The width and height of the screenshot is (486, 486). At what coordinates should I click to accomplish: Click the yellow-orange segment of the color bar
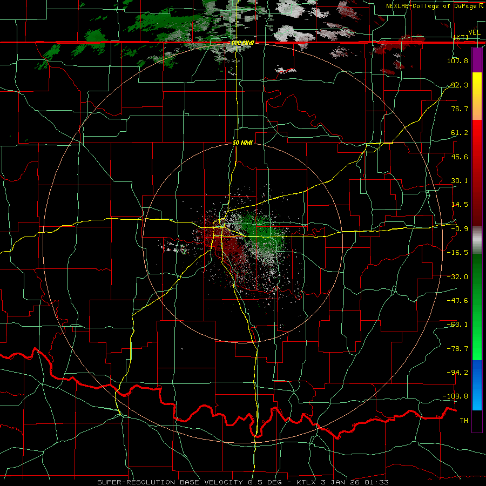point(477,96)
